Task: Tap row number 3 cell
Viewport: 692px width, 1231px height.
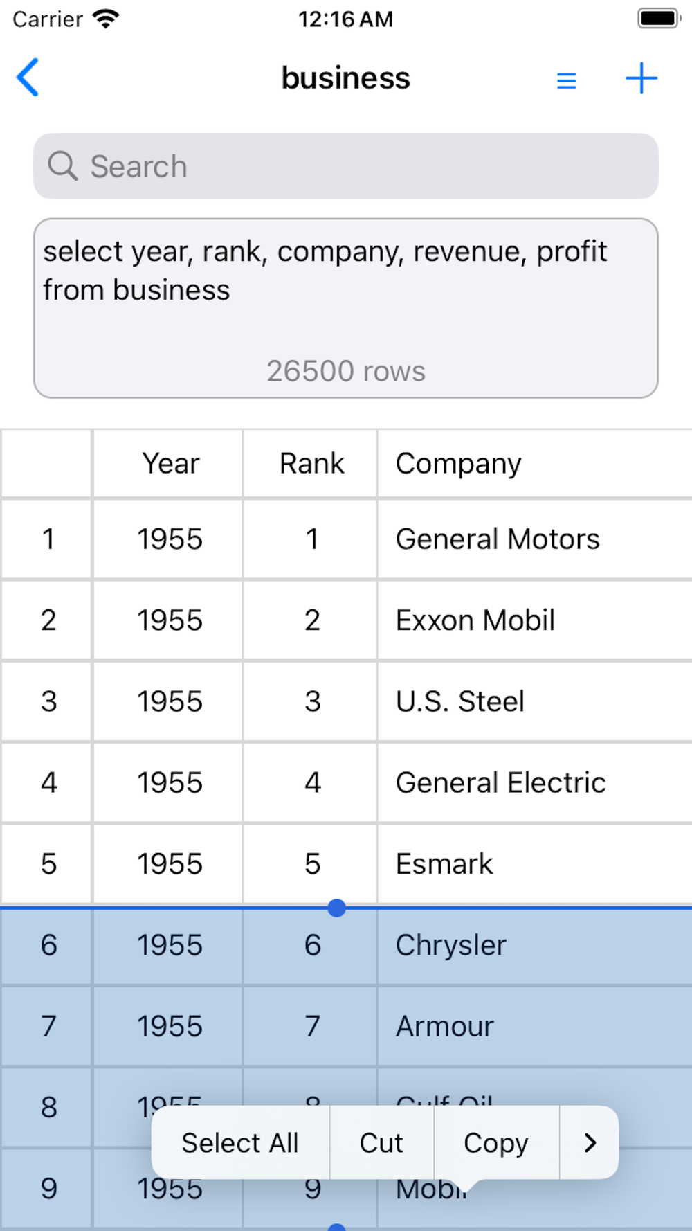Action: (48, 701)
